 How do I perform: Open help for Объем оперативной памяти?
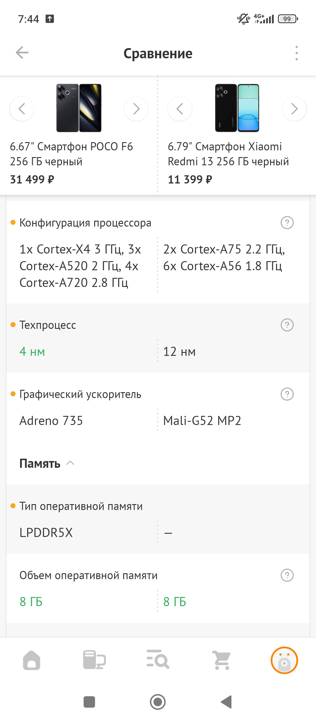coord(287,575)
